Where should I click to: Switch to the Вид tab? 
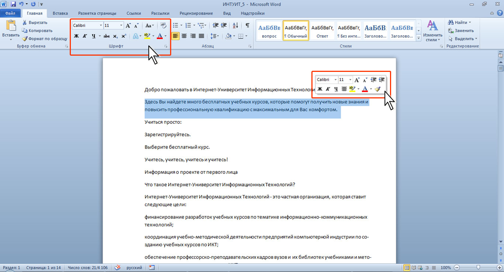[x=227, y=13]
